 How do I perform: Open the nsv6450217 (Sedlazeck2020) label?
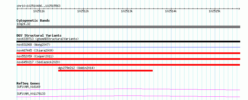click(38, 62)
